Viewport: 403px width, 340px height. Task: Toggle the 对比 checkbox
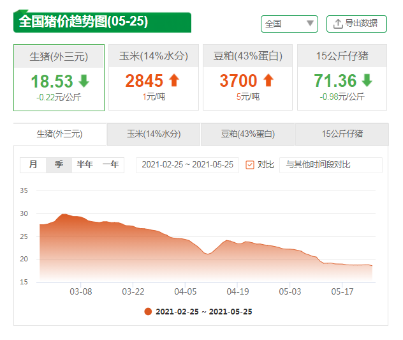pyautogui.click(x=250, y=165)
